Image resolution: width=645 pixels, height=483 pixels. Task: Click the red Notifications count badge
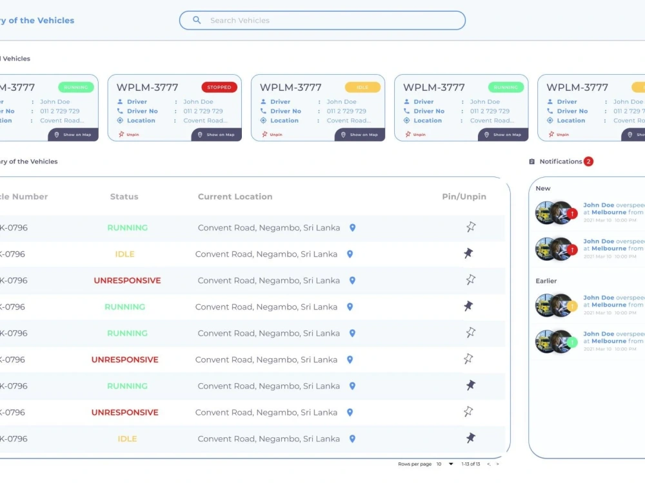pyautogui.click(x=589, y=162)
